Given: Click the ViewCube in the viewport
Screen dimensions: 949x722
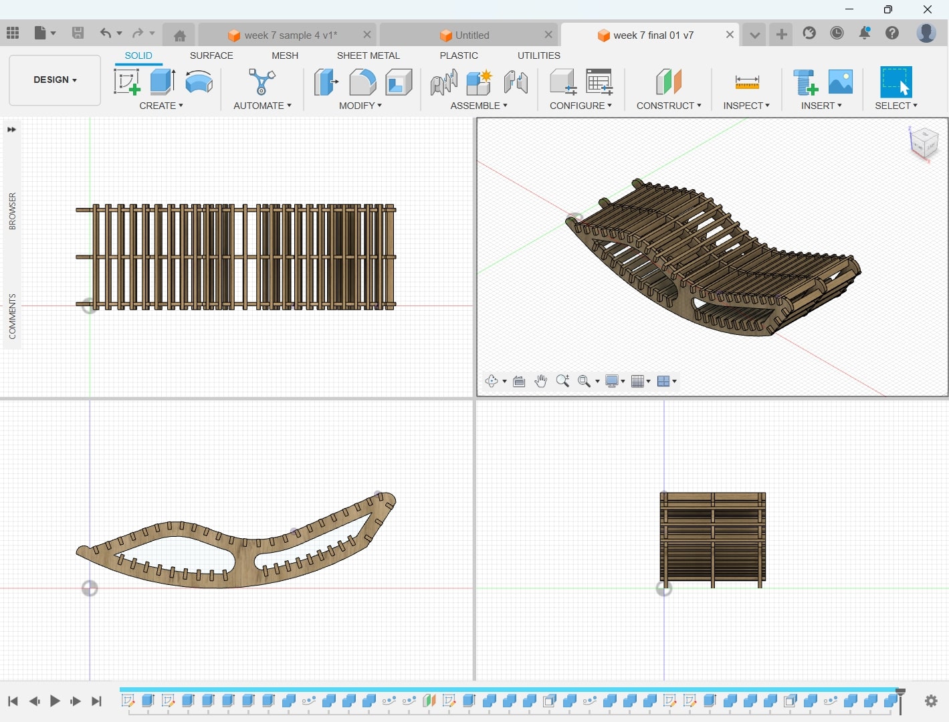Looking at the screenshot, I should [924, 142].
